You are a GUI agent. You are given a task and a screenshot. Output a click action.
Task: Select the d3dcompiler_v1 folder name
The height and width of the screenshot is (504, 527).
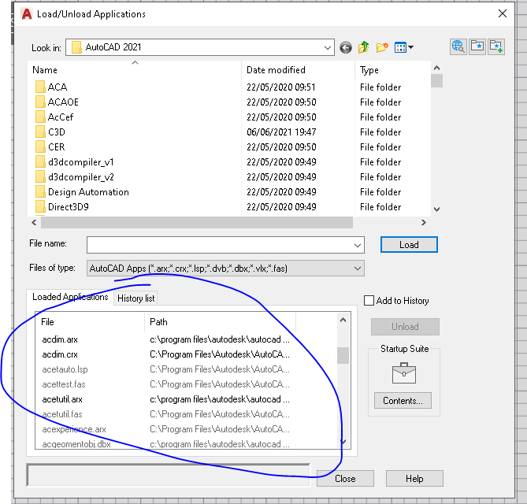tap(81, 162)
